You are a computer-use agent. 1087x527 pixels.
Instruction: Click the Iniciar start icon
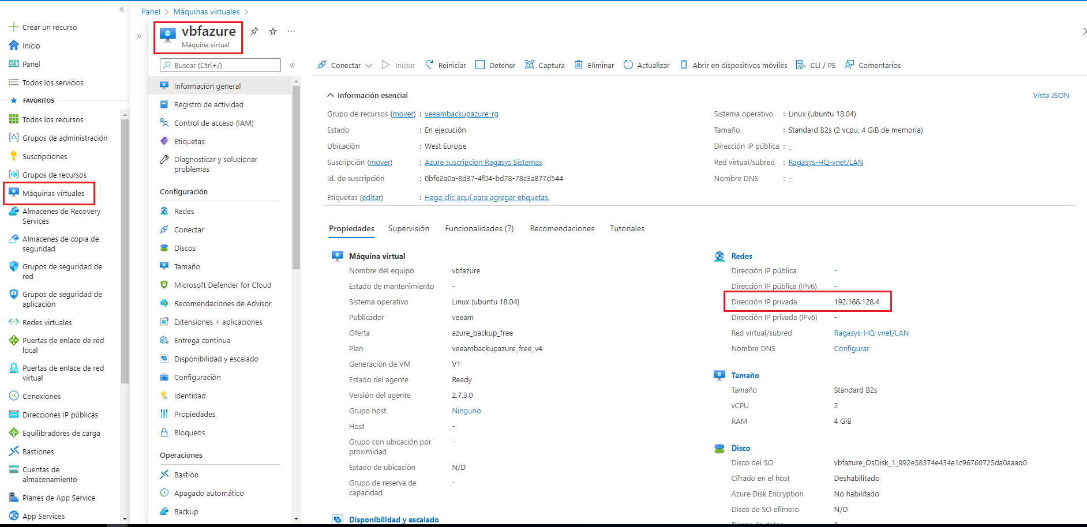(386, 65)
